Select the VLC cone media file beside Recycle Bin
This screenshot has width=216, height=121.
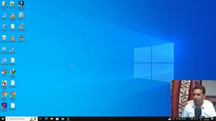(13, 38)
